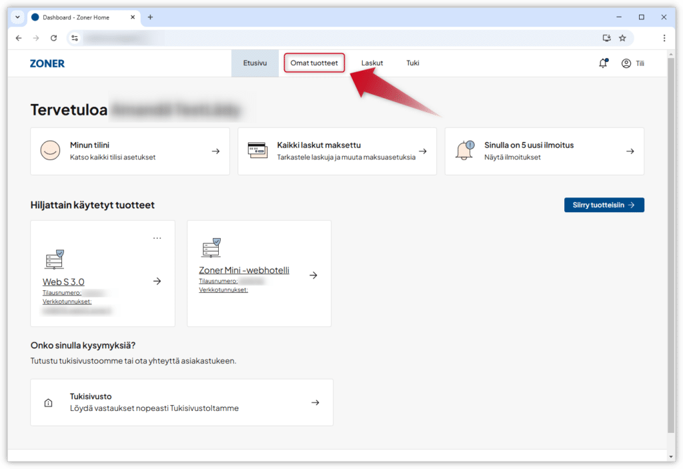Click the notification bell icon

coord(603,63)
